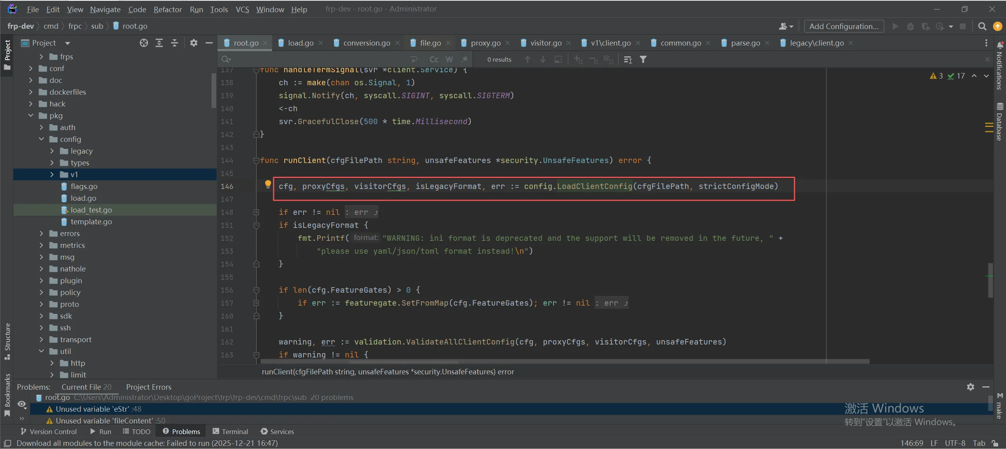Open the Problems panel gear settings
This screenshot has width=1006, height=449.
coord(971,387)
